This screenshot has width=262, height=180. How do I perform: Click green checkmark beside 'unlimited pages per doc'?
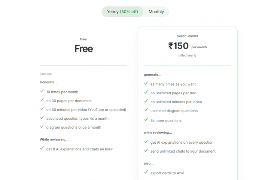pyautogui.click(x=146, y=92)
